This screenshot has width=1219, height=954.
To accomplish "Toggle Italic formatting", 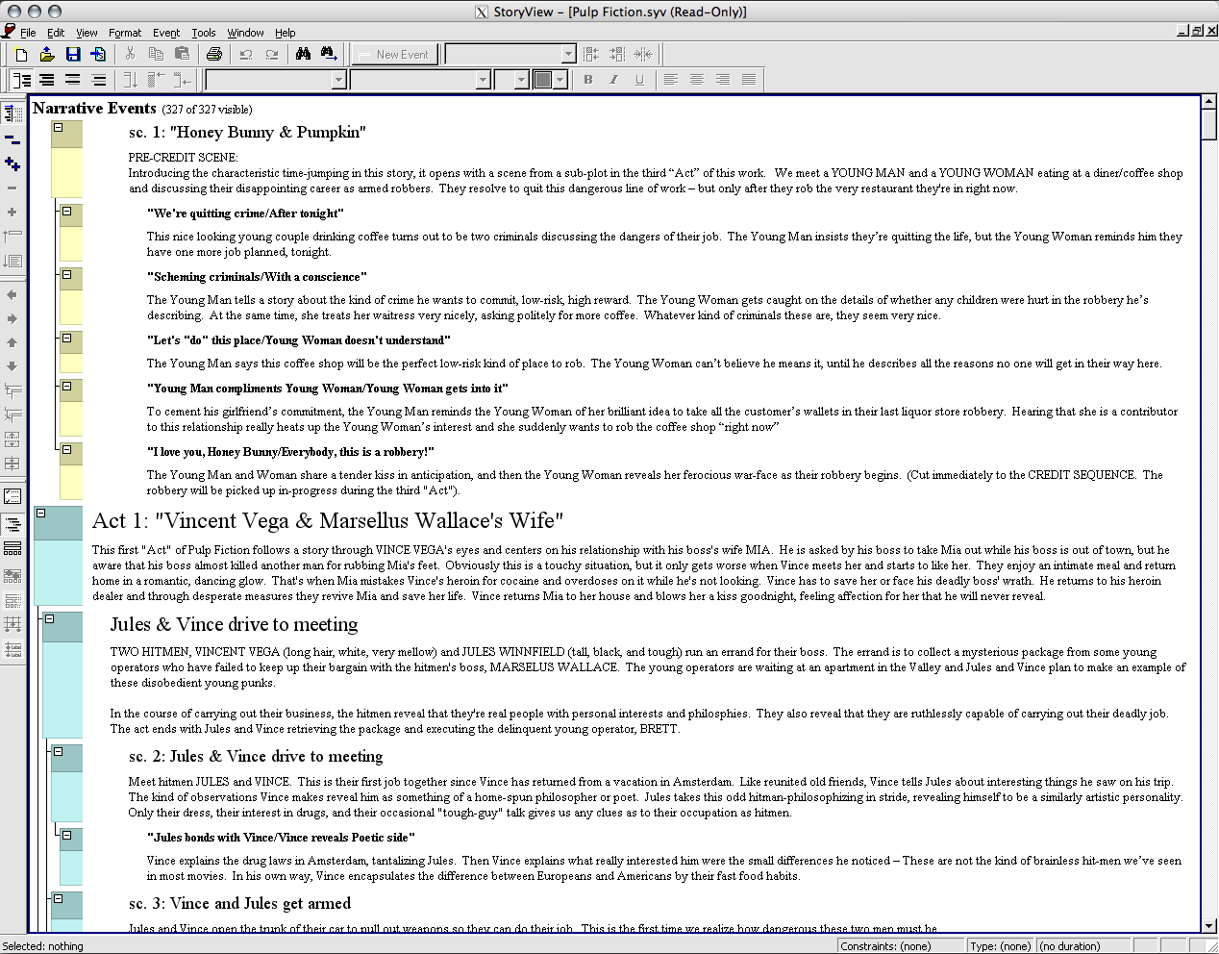I will pos(613,79).
